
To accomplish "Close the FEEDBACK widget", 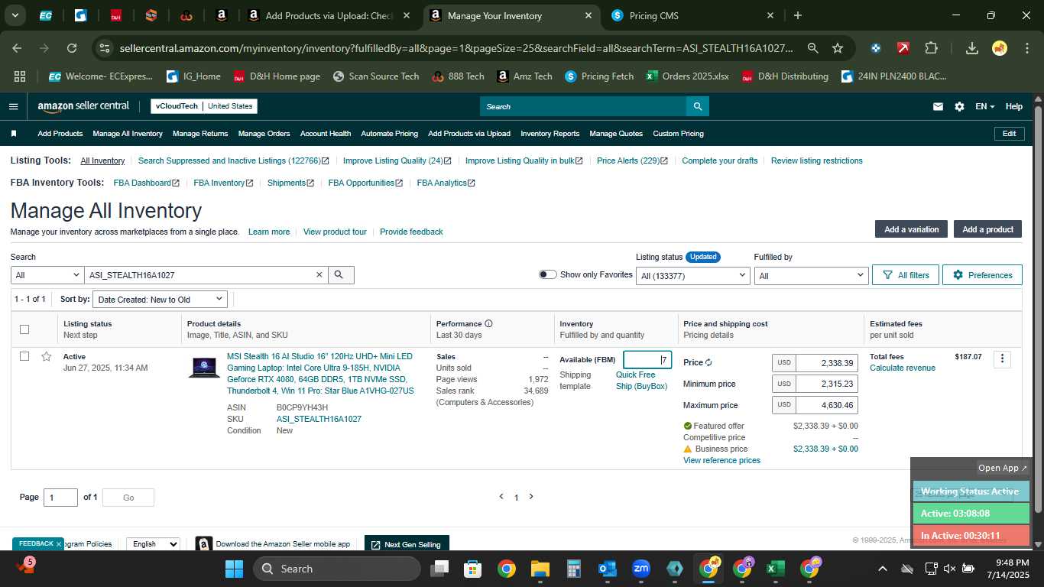I will click(59, 544).
